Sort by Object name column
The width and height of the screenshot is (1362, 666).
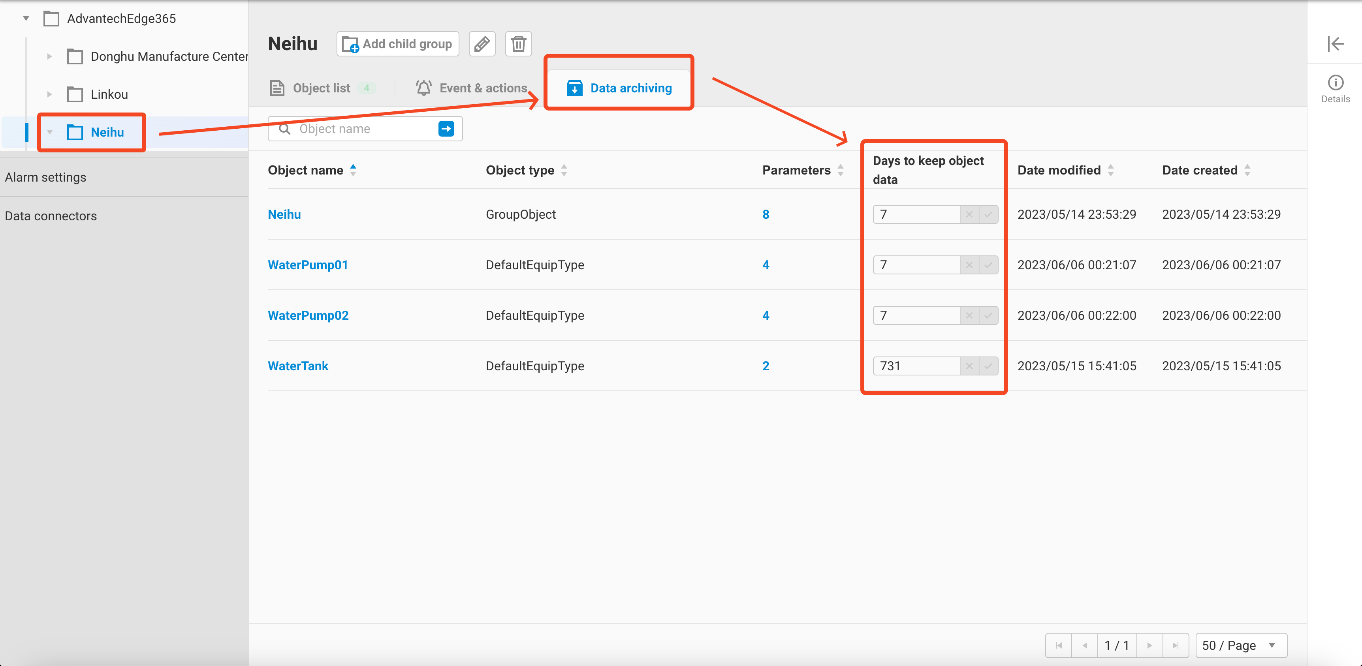tap(353, 170)
